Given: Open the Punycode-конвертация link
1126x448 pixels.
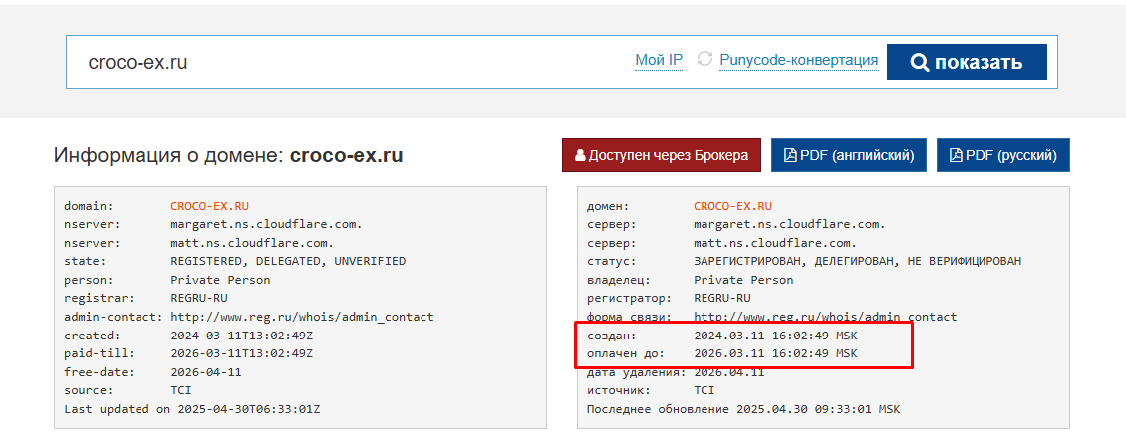Looking at the screenshot, I should coord(798,61).
